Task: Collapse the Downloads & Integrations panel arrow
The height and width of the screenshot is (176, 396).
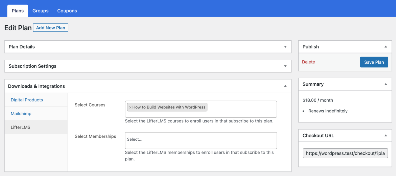Action: (x=285, y=86)
